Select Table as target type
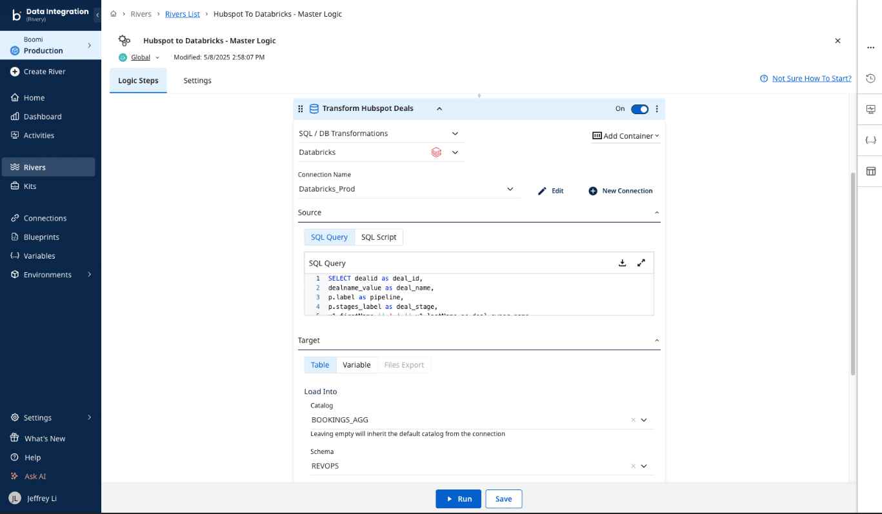Viewport: 882px width, 514px height. click(x=320, y=365)
